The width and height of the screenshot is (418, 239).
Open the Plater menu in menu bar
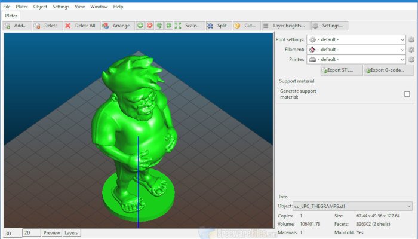(22, 7)
